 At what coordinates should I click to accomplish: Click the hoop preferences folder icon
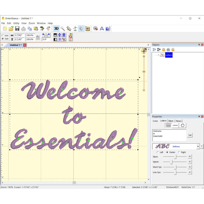tap(87, 29)
